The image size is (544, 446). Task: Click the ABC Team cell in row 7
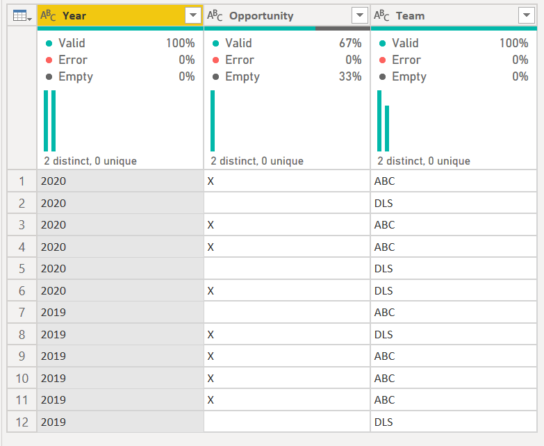click(454, 312)
